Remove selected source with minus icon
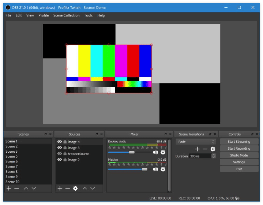The width and height of the screenshot is (263, 205). 68,189
